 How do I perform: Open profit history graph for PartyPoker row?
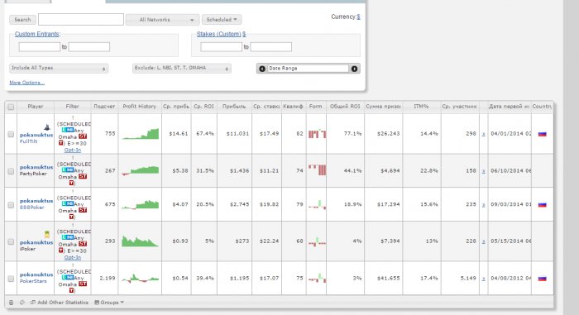(141, 170)
